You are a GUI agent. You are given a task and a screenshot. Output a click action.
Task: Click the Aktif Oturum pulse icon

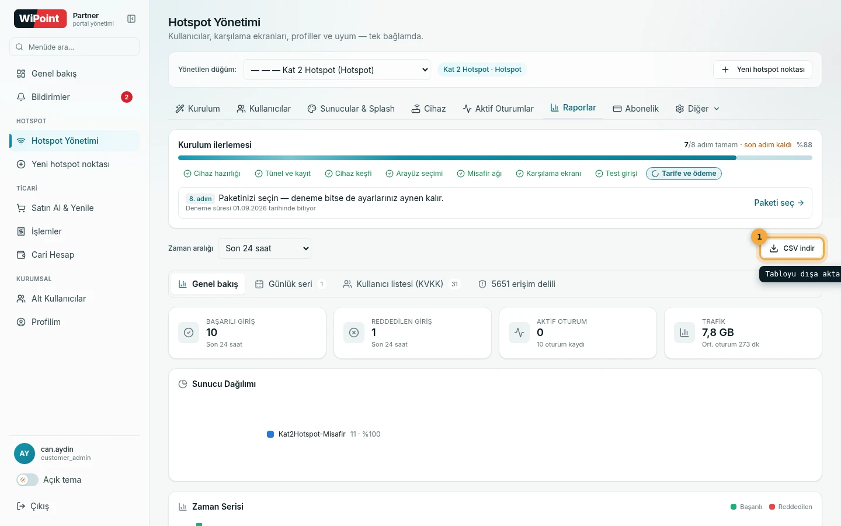(x=519, y=333)
